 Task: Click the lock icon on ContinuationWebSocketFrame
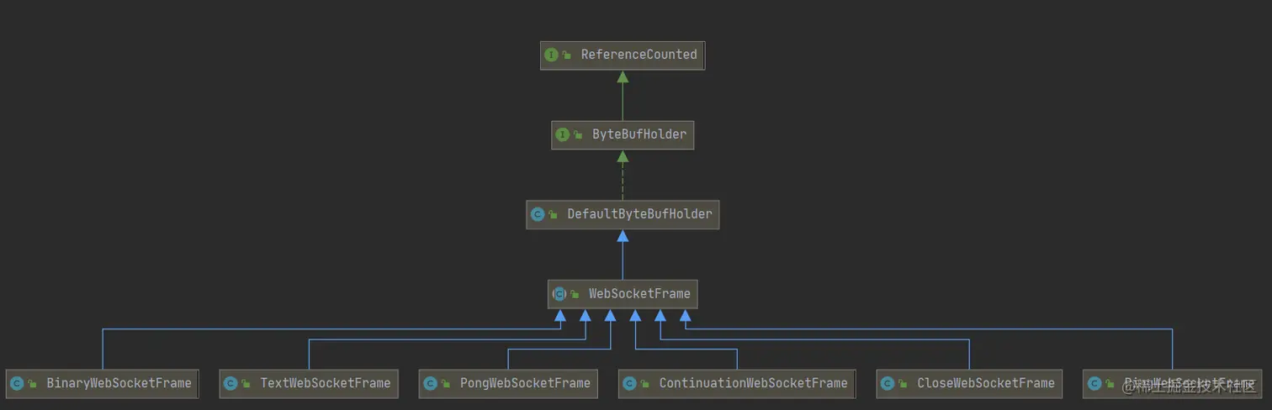(645, 384)
